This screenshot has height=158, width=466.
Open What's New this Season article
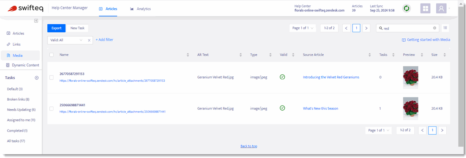(320, 108)
